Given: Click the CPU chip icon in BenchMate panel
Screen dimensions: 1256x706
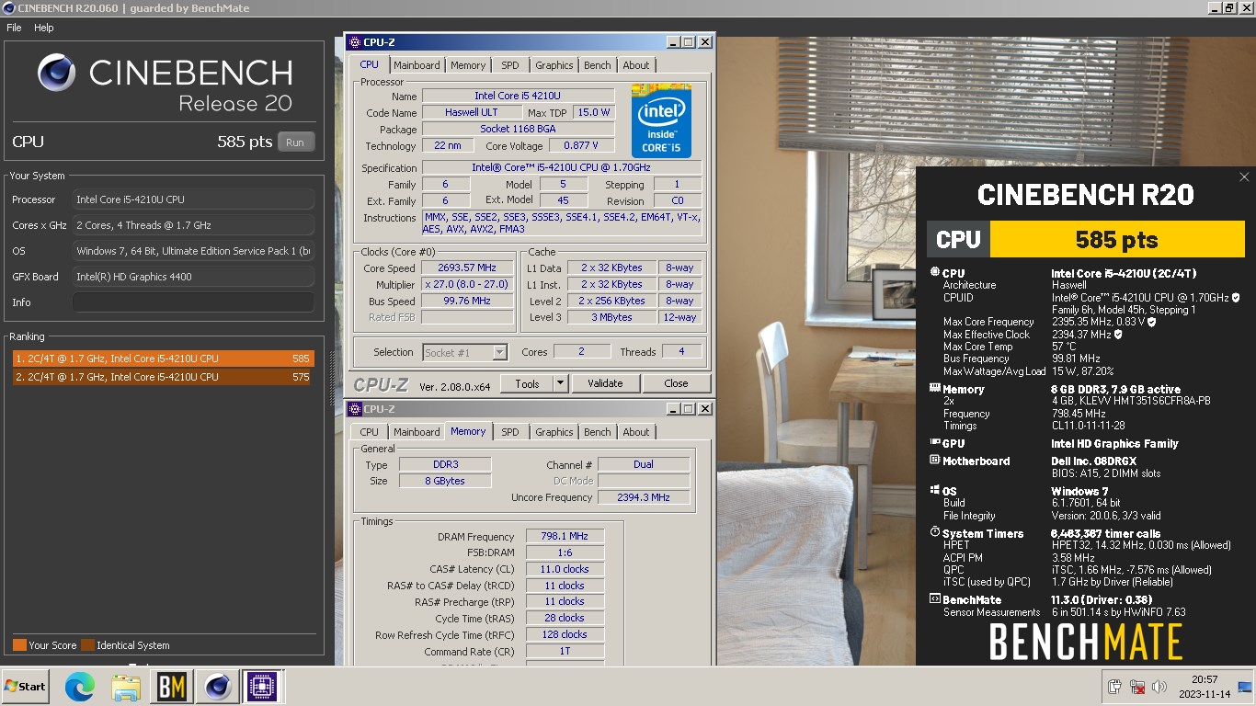Looking at the screenshot, I should 934,273.
